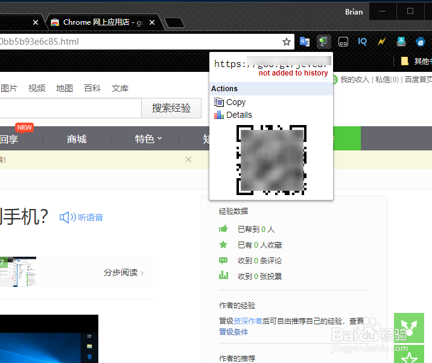Open the 地图 navigation link
432x363 pixels.
pos(65,88)
